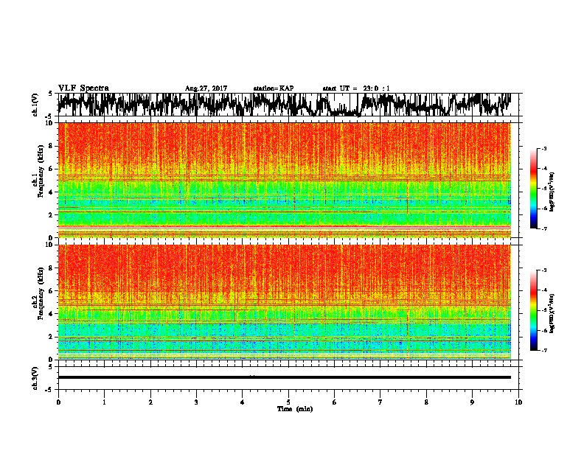Select the 'start UT = 23: 0 : 1' text
The image size is (584, 451).
[356, 88]
